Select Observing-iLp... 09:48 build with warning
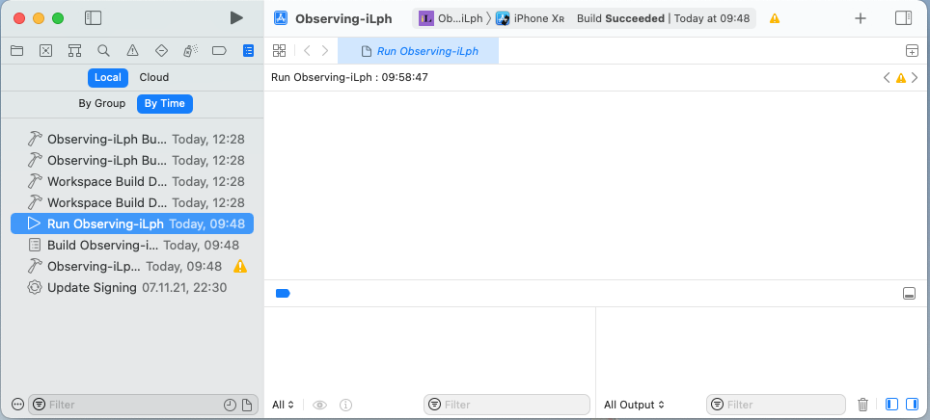Viewport: 930px width, 420px height. 132,267
